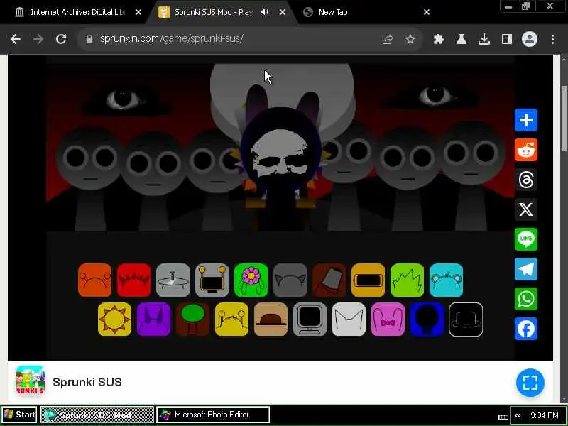Share the game on Reddit

[526, 150]
